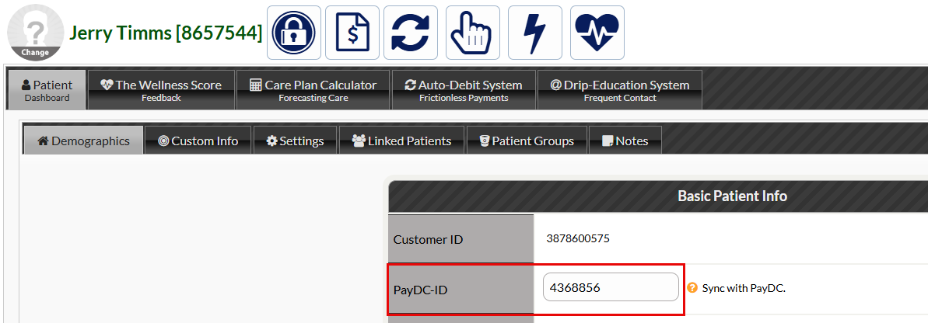View the Notes sub-tab
928x323 pixels.
click(x=625, y=141)
